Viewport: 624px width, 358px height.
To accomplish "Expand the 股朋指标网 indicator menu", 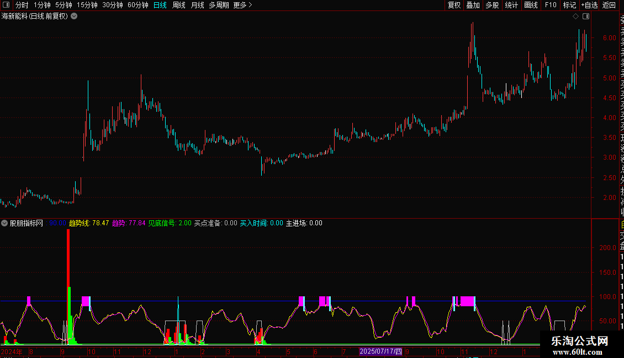I will (4, 223).
